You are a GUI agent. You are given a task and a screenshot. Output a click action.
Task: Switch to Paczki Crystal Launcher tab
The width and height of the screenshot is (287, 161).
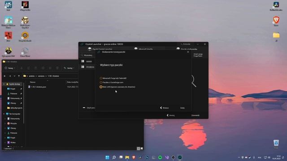pyautogui.click(x=100, y=49)
